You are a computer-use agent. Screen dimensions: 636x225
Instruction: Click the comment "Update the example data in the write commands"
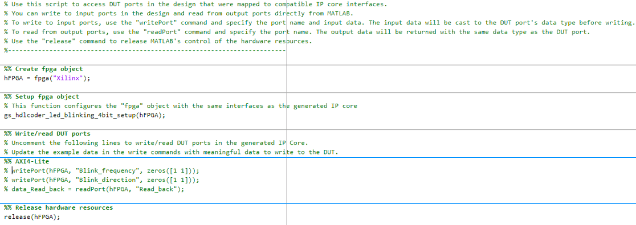tap(171, 152)
